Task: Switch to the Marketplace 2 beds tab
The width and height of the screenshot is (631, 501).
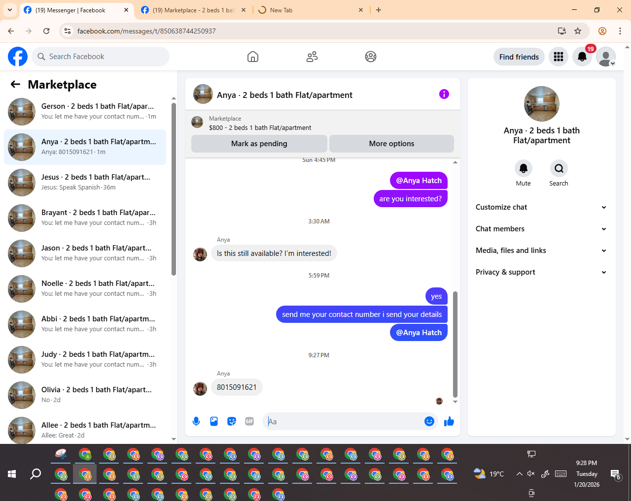Action: coord(193,10)
